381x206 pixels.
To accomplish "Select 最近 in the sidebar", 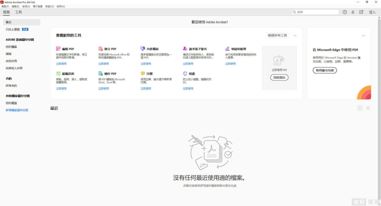I will 22,22.
